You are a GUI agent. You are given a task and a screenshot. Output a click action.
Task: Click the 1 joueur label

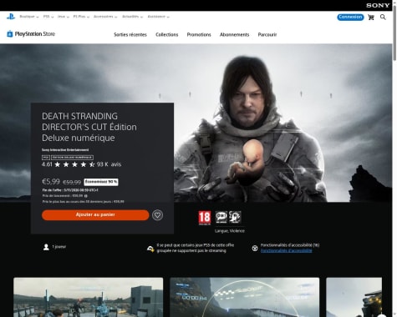(59, 247)
